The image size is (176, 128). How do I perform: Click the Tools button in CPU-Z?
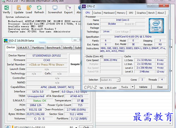[125, 87]
